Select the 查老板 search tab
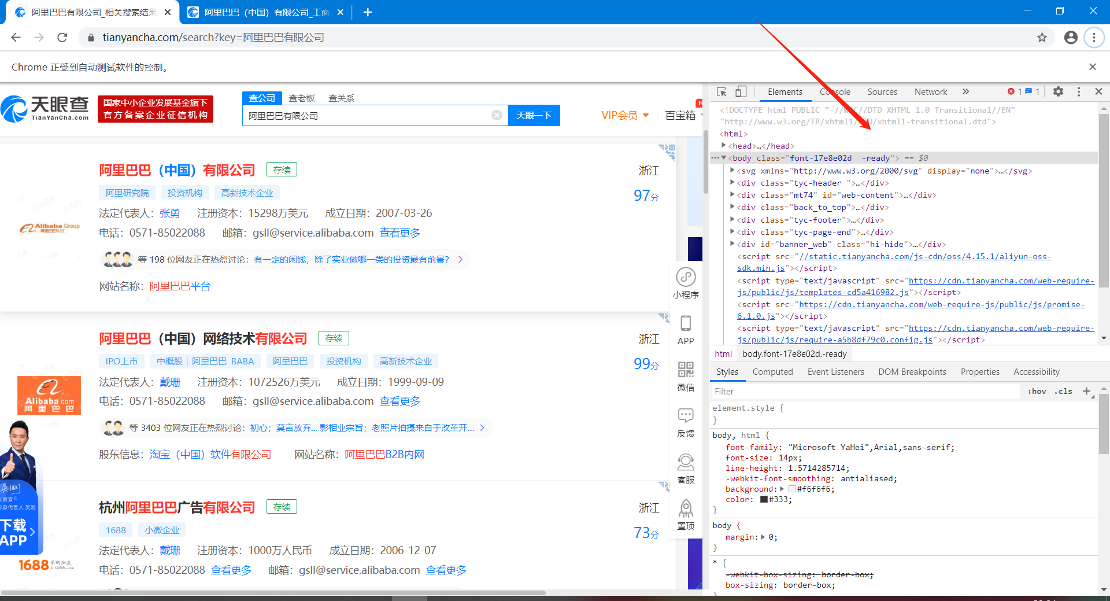 pos(302,98)
